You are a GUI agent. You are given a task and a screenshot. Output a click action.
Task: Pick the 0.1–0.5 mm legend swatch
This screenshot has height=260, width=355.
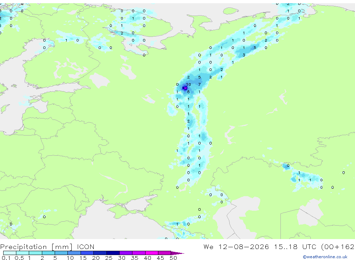pyautogui.click(x=10, y=253)
